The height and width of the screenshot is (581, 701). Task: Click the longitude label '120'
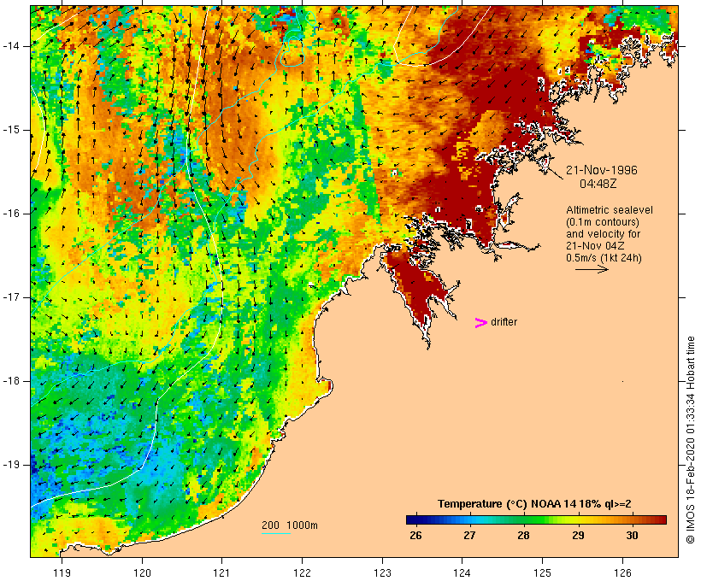point(142,572)
